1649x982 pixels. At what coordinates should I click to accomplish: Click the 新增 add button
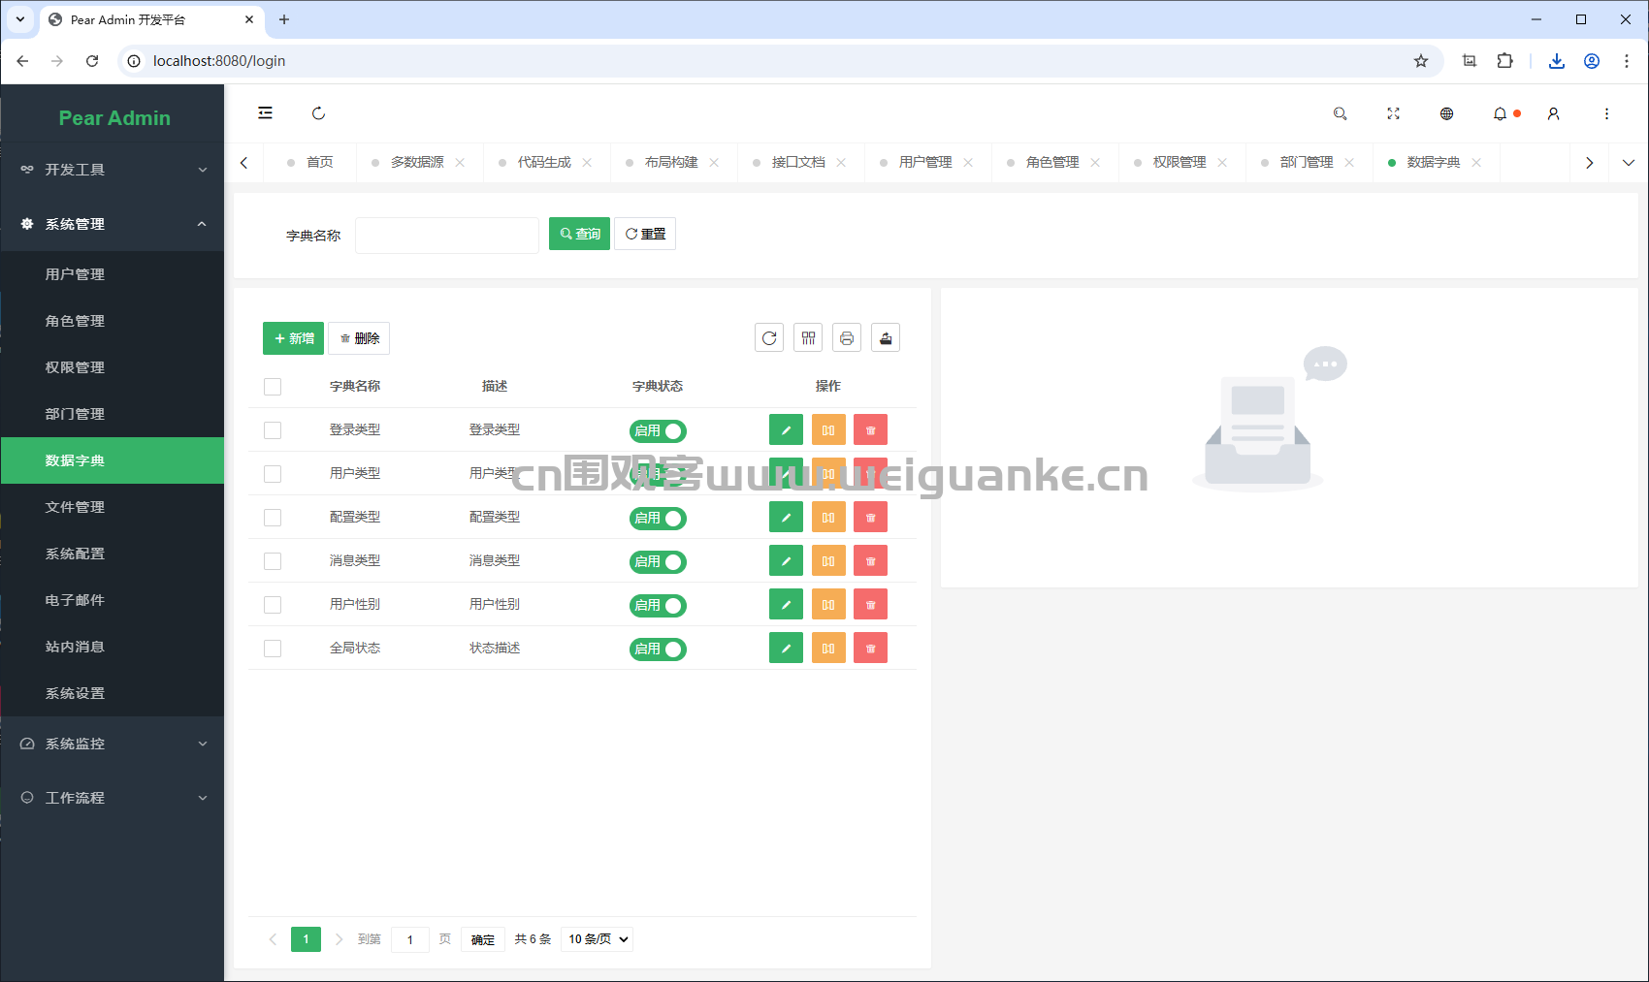click(x=293, y=338)
